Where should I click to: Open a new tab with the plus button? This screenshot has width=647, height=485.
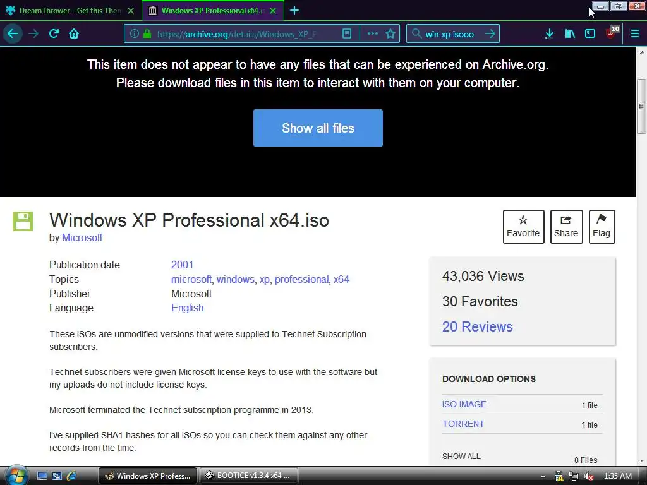click(x=294, y=10)
